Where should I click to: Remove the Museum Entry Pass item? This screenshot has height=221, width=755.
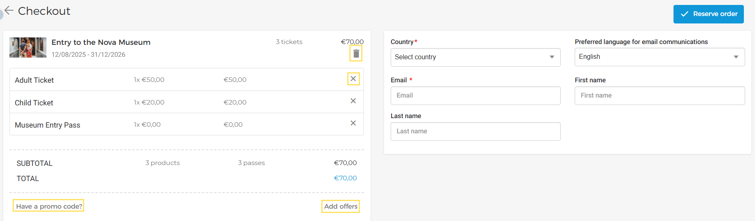(x=353, y=123)
